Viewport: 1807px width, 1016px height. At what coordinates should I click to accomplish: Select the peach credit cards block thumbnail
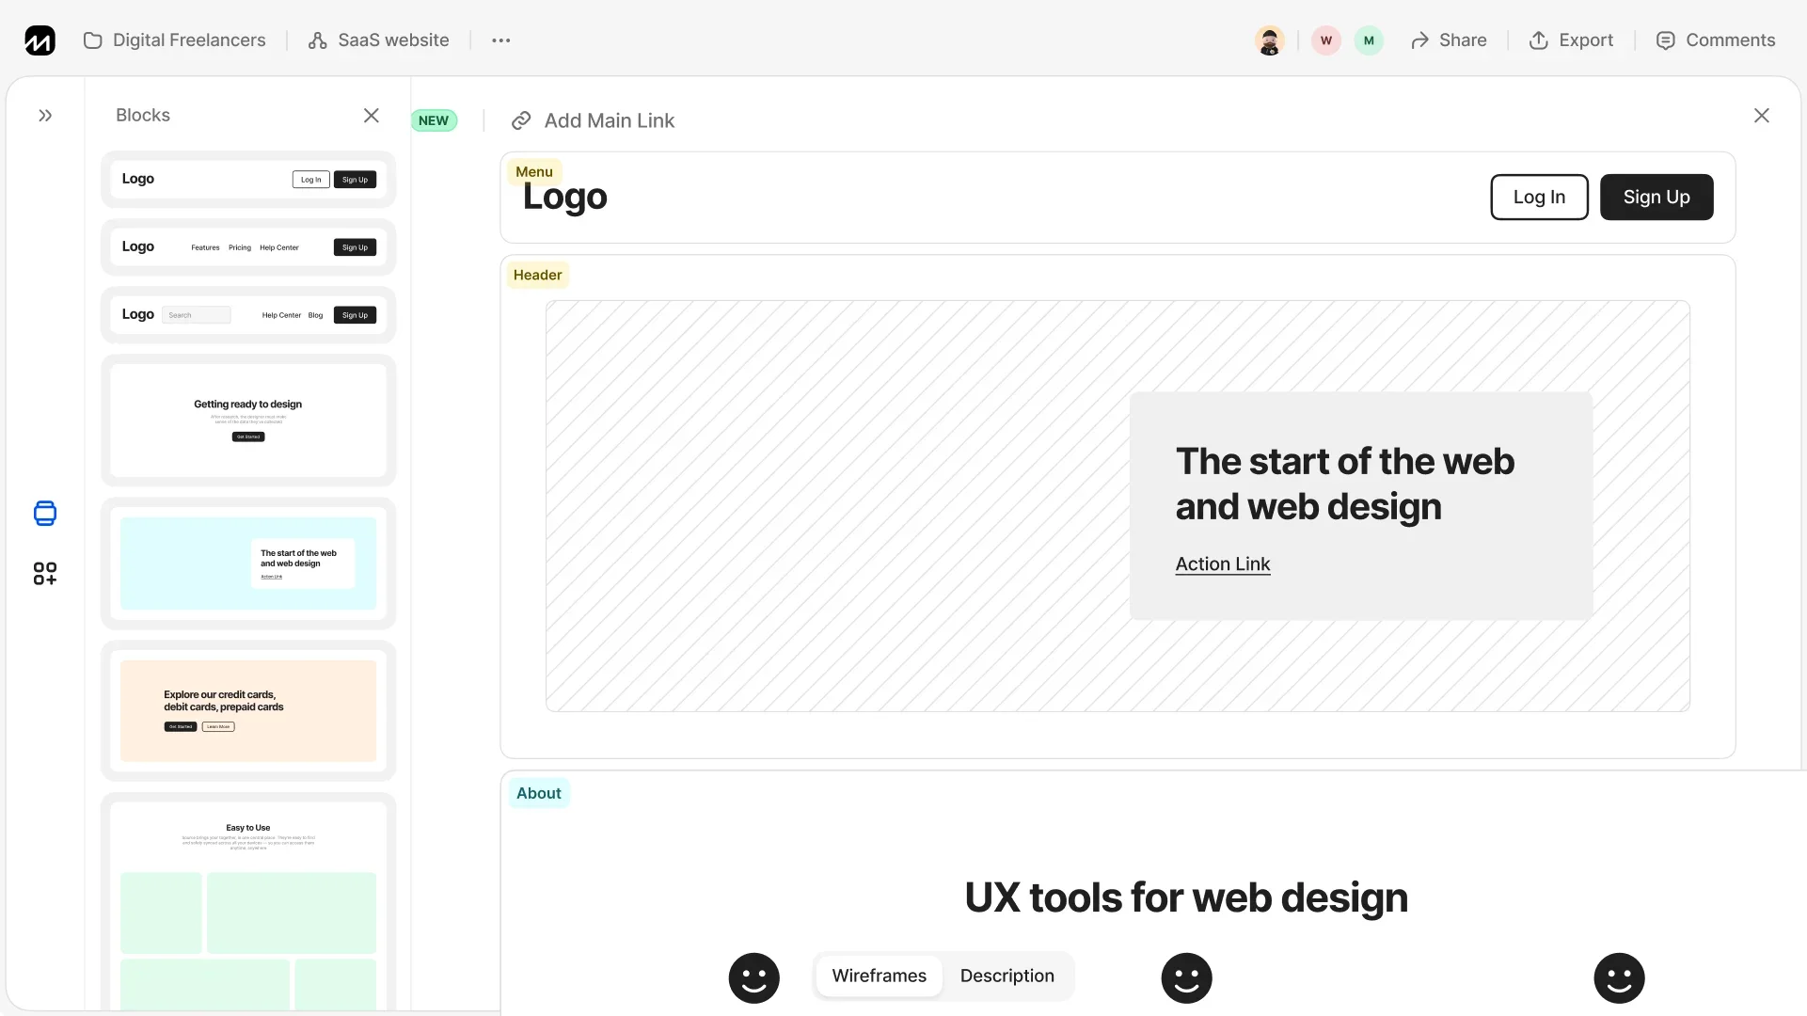pyautogui.click(x=248, y=711)
